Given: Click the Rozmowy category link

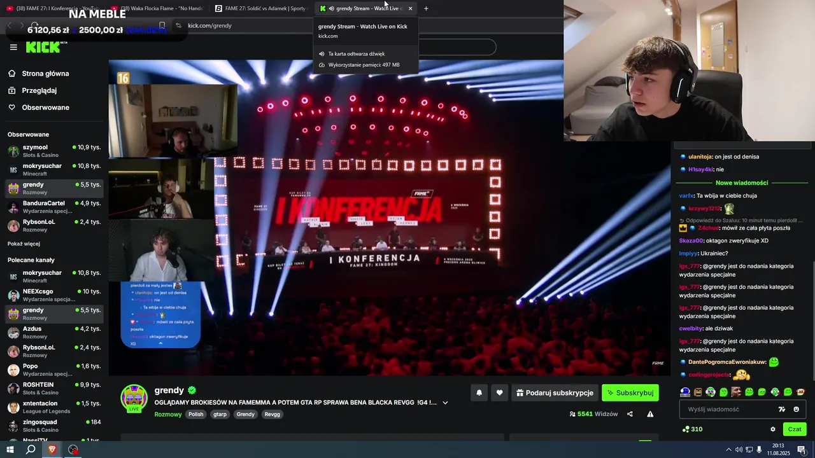Looking at the screenshot, I should (x=168, y=414).
